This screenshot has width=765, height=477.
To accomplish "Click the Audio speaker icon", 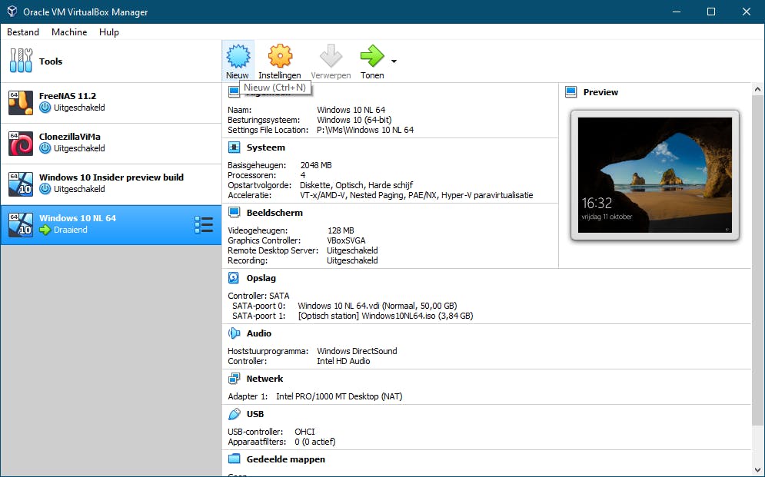I will 234,333.
